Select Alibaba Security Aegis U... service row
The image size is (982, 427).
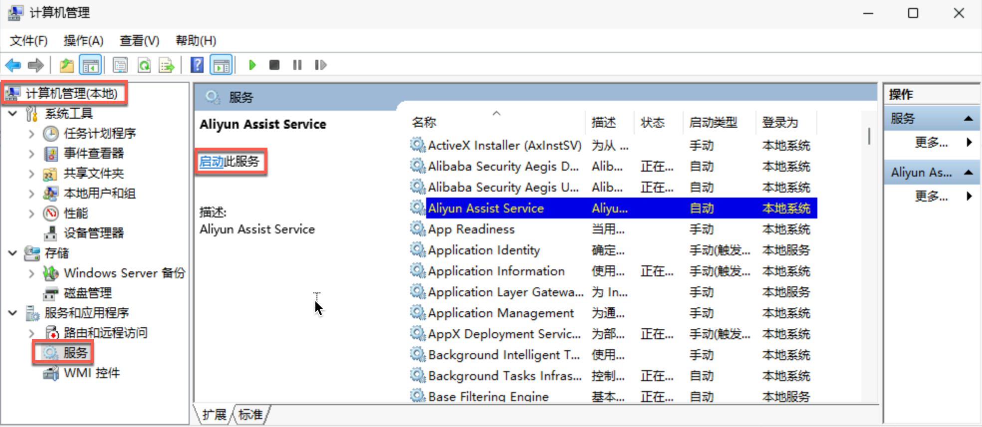[x=613, y=187]
